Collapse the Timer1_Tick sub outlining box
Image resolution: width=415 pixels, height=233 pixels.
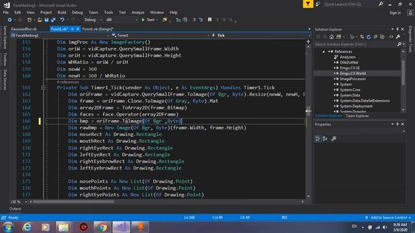43,87
